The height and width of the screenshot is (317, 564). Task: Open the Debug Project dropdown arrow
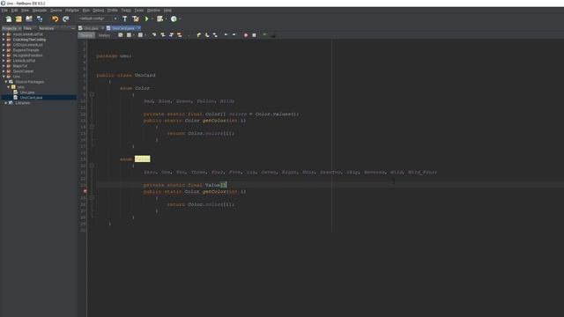tap(166, 18)
